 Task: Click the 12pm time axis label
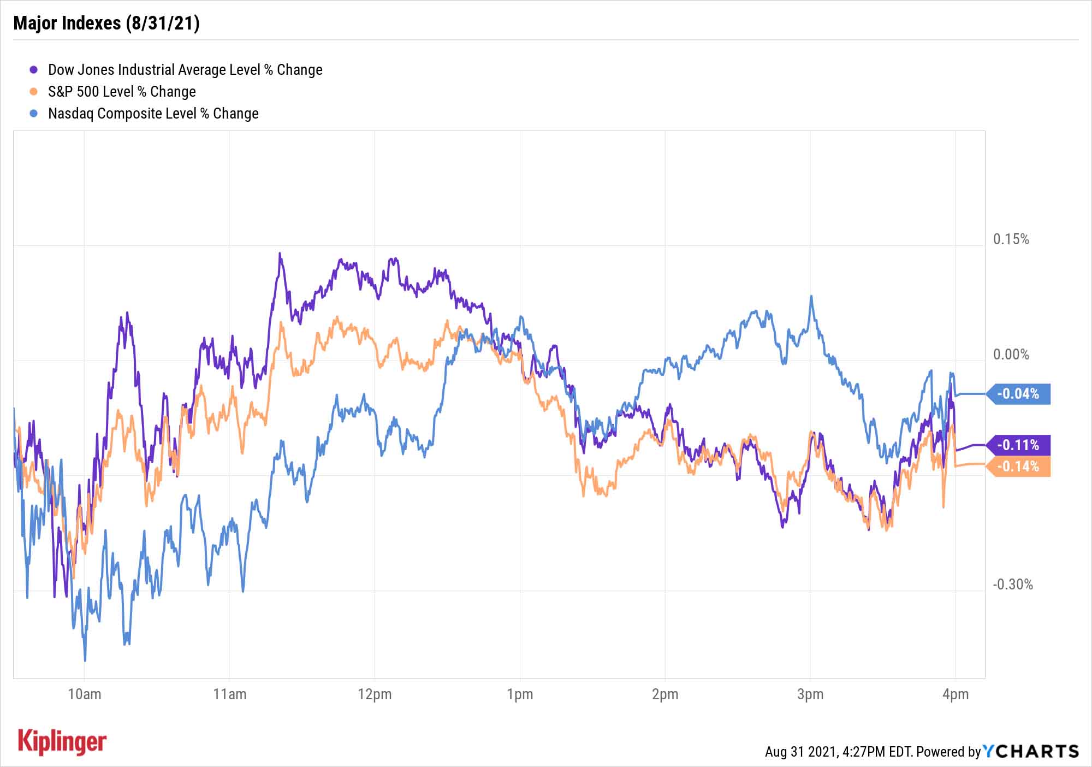click(375, 694)
